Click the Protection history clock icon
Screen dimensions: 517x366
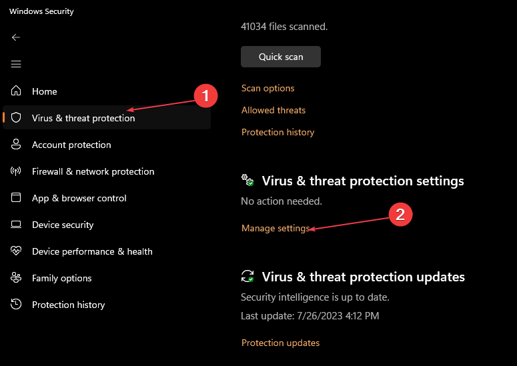pos(16,304)
